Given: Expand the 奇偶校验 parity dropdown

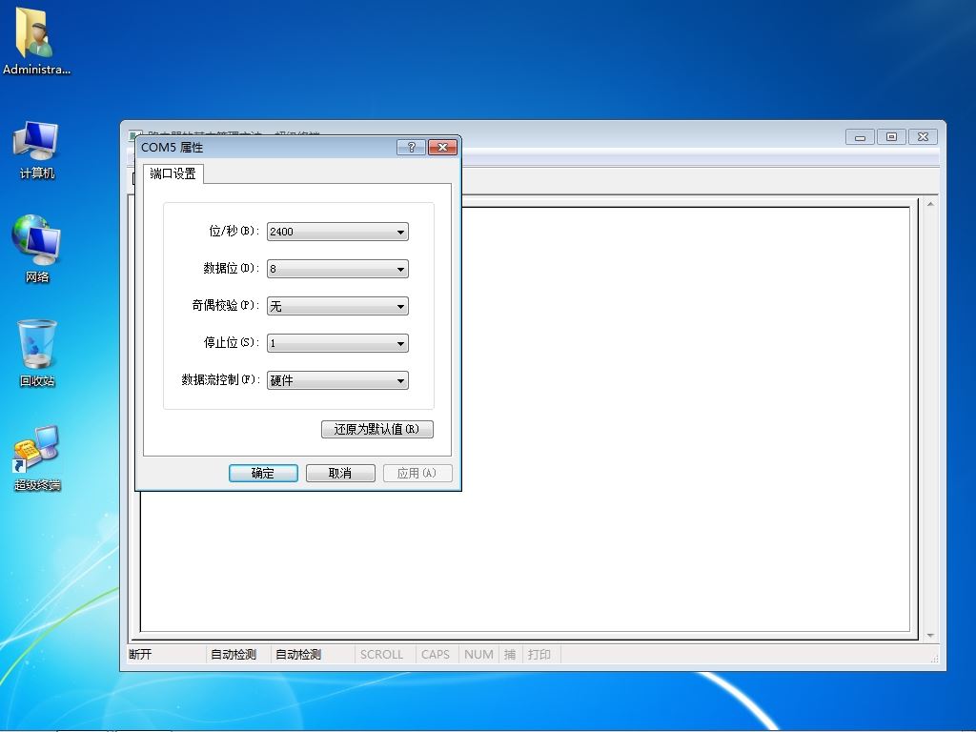Looking at the screenshot, I should click(337, 306).
